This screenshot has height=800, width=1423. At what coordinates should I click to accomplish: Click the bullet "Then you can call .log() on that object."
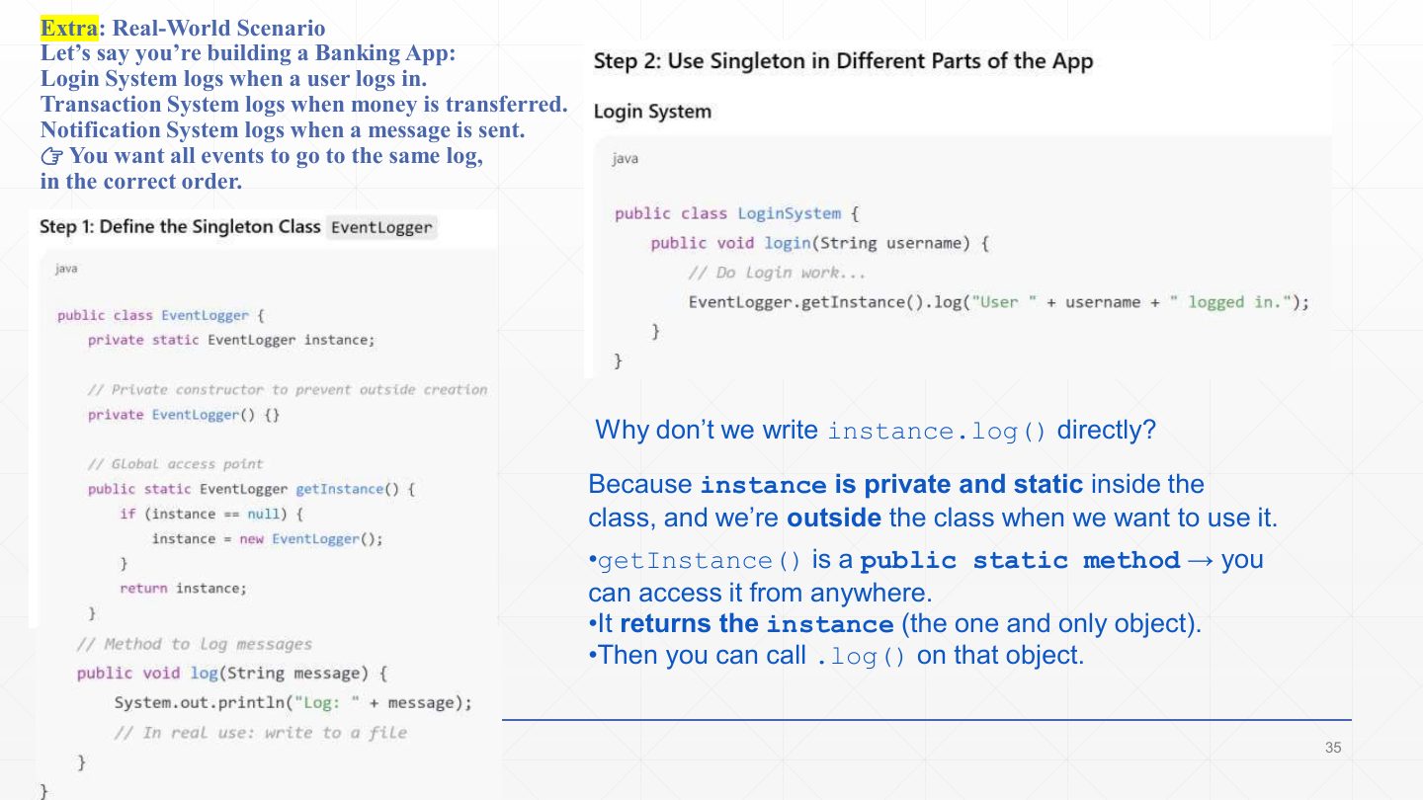pyautogui.click(x=836, y=656)
